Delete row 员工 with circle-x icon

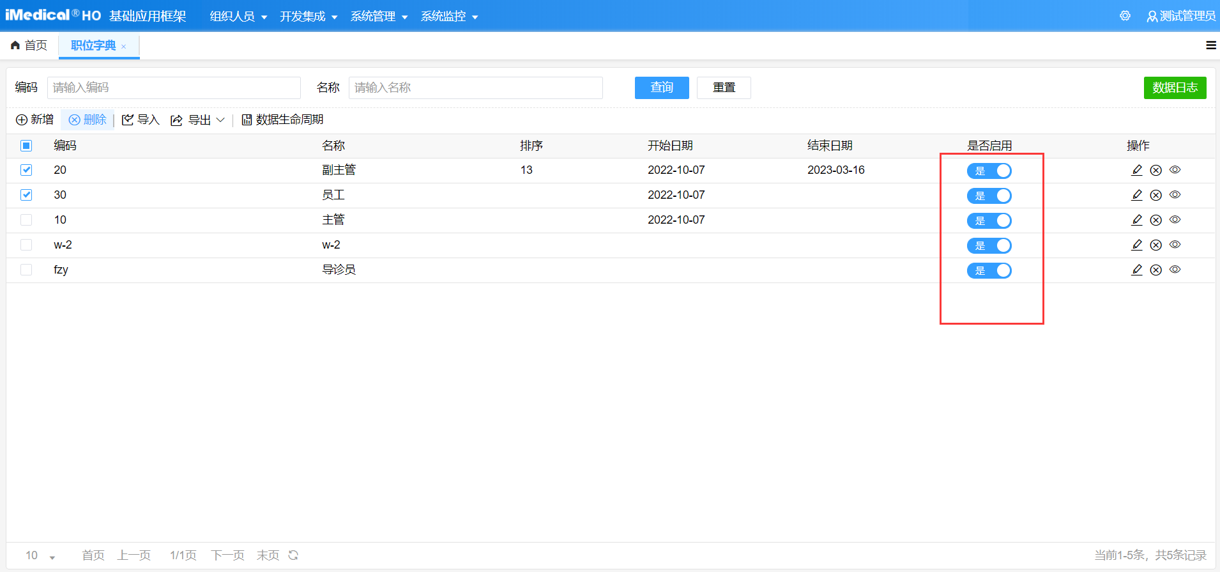pyautogui.click(x=1156, y=195)
